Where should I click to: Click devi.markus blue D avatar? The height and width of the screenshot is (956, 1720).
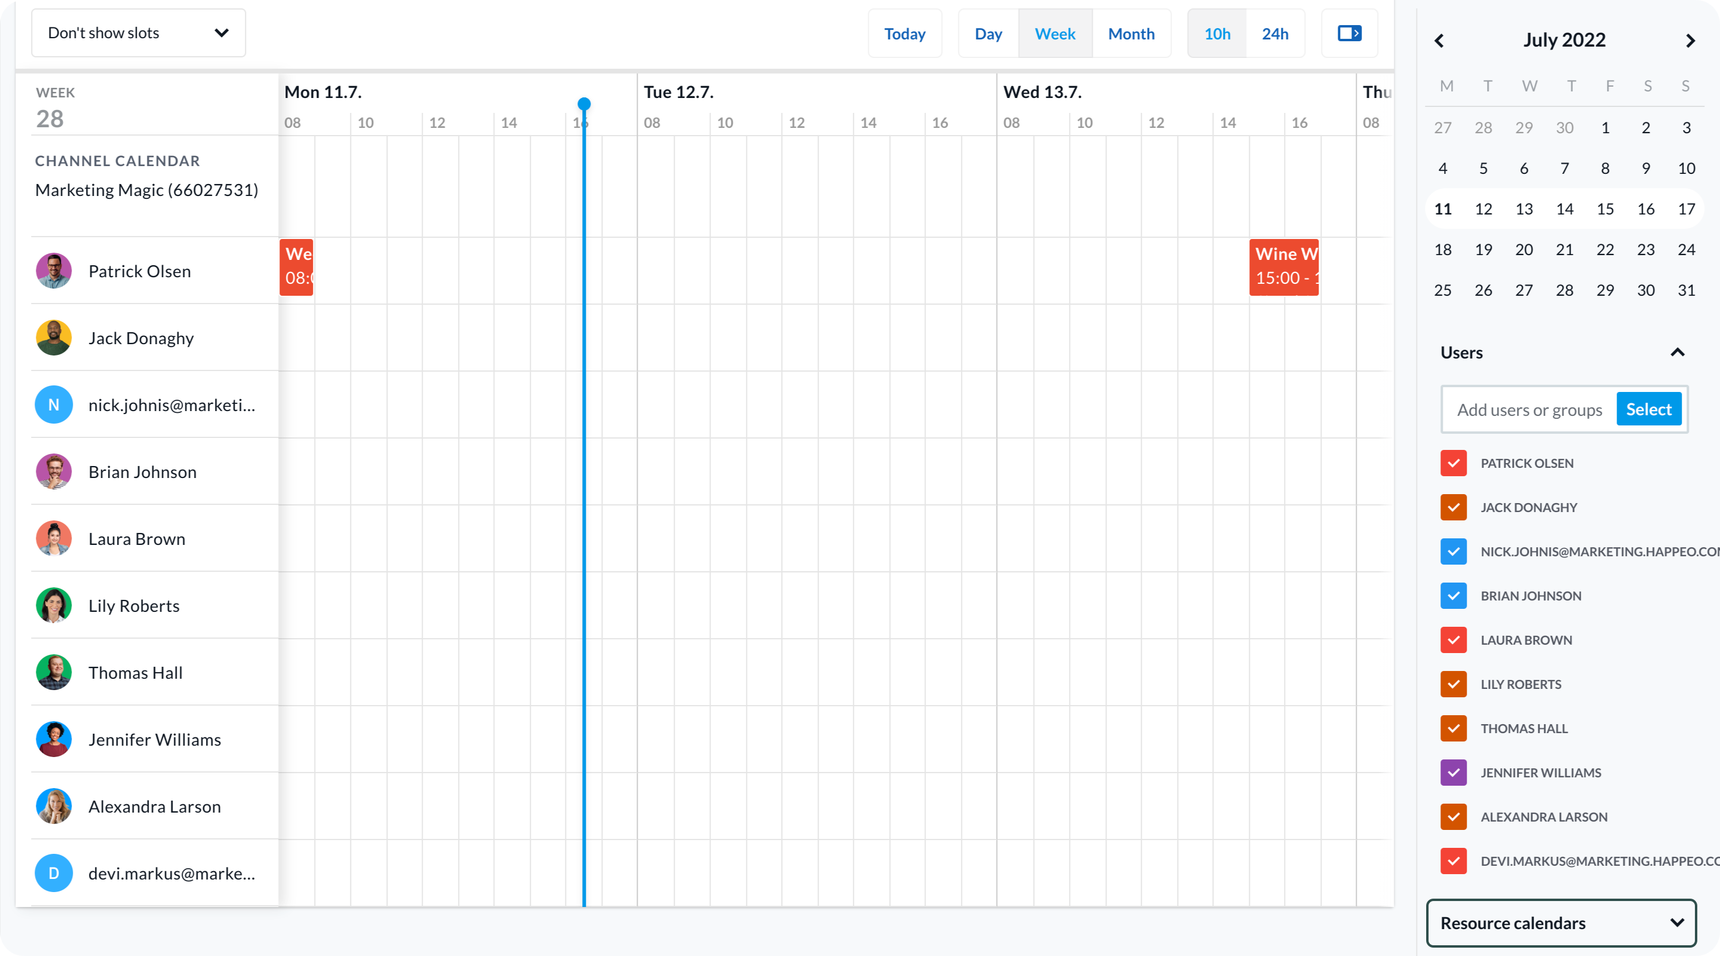point(53,873)
